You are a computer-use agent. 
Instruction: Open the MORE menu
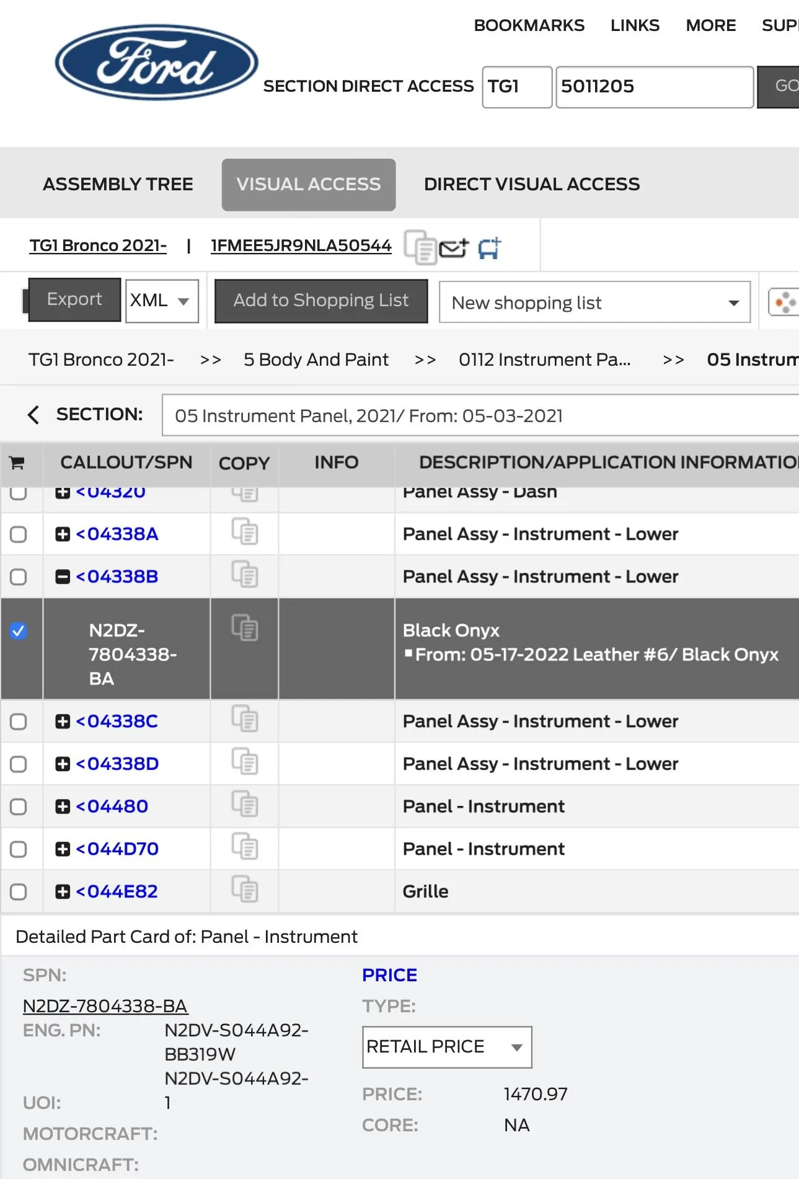click(711, 25)
